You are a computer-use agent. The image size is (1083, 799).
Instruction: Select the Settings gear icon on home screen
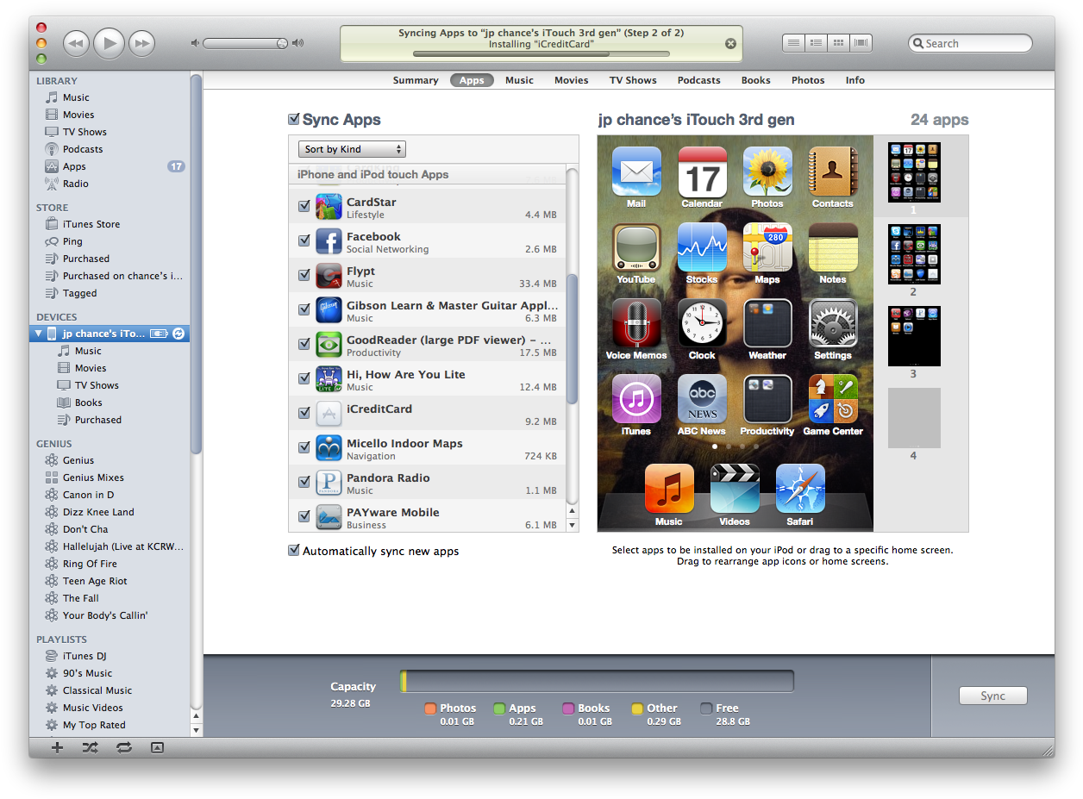(833, 323)
